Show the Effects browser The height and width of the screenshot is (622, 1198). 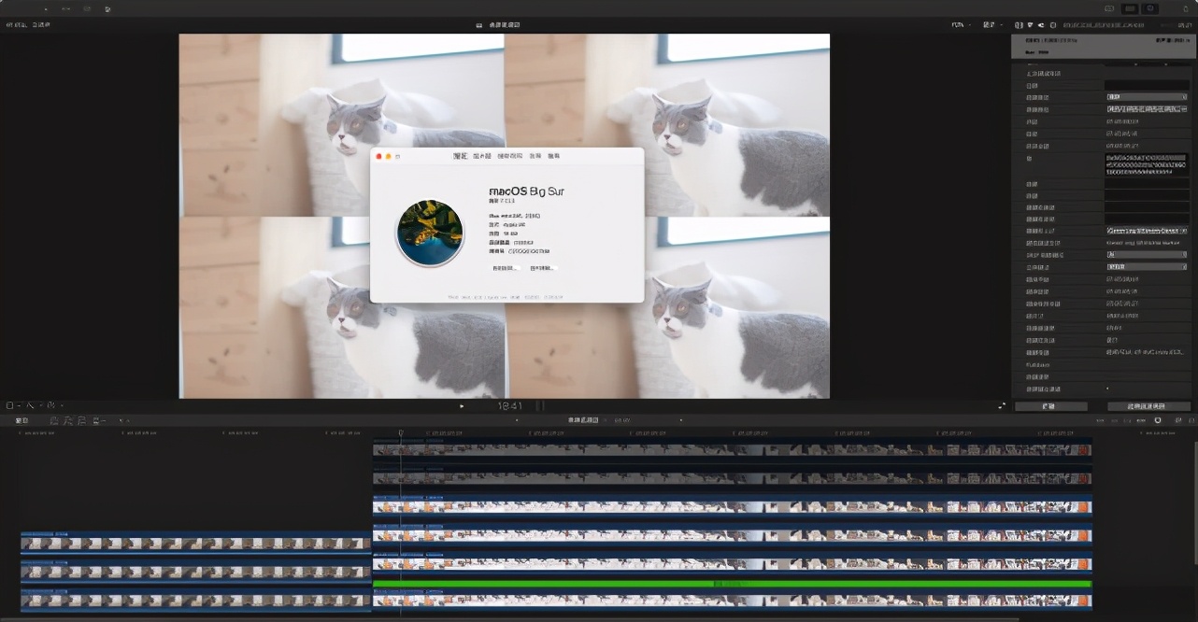(1177, 420)
